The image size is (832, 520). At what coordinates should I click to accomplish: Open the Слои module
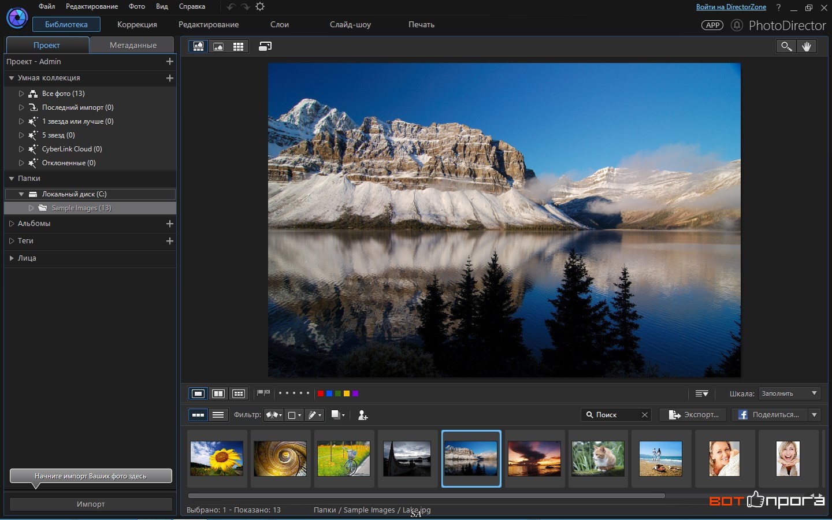(x=280, y=24)
